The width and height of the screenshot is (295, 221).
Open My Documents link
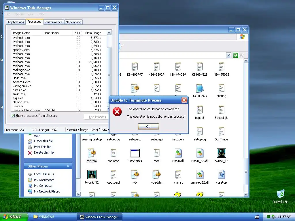(44, 180)
